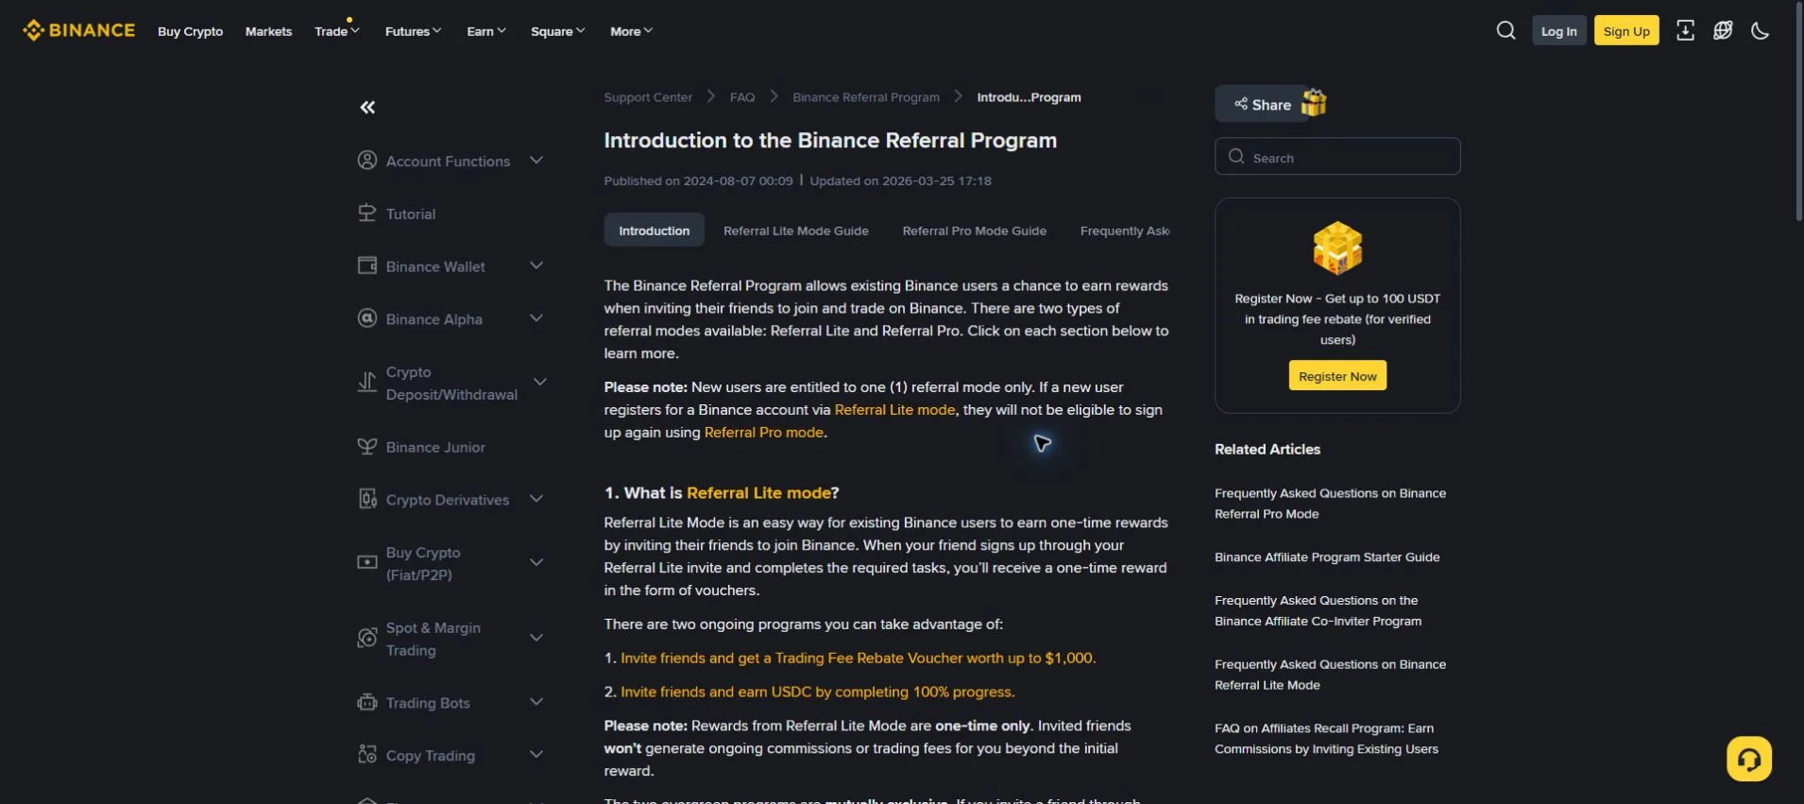
Task: Open FAQ on Binance Referral Pro Mode article
Action: [x=1330, y=504]
